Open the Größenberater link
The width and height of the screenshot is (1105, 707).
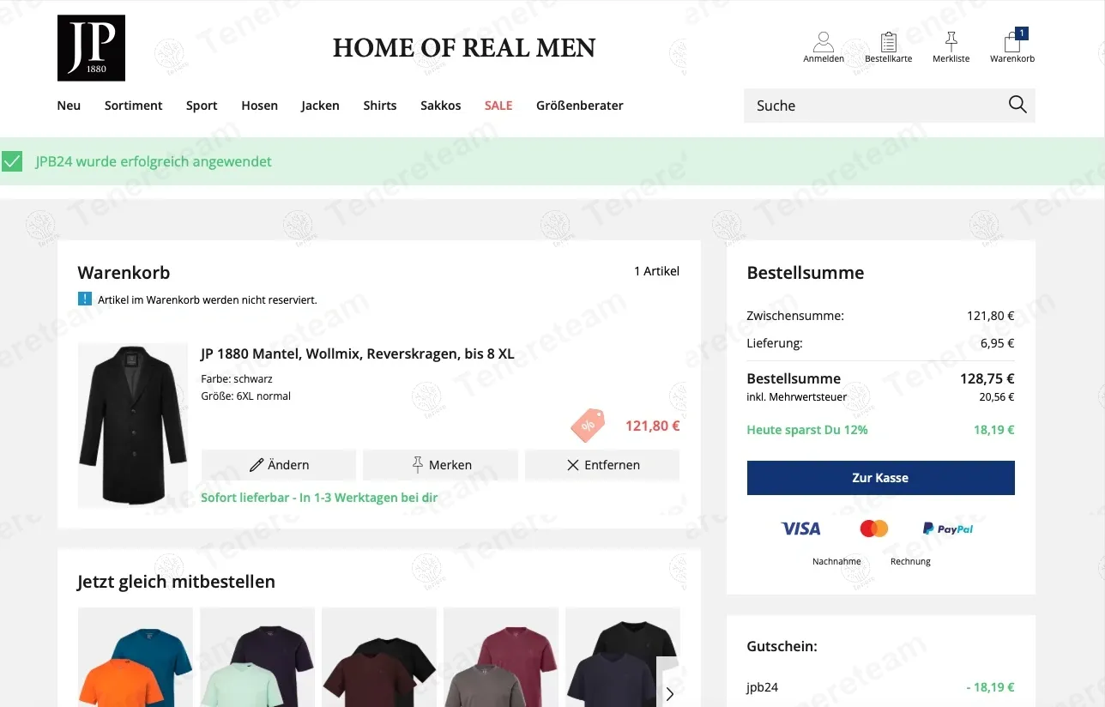[x=580, y=106]
